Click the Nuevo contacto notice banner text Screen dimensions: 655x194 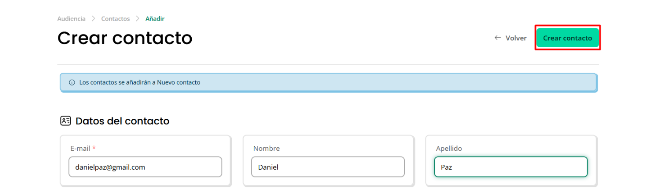tap(140, 82)
